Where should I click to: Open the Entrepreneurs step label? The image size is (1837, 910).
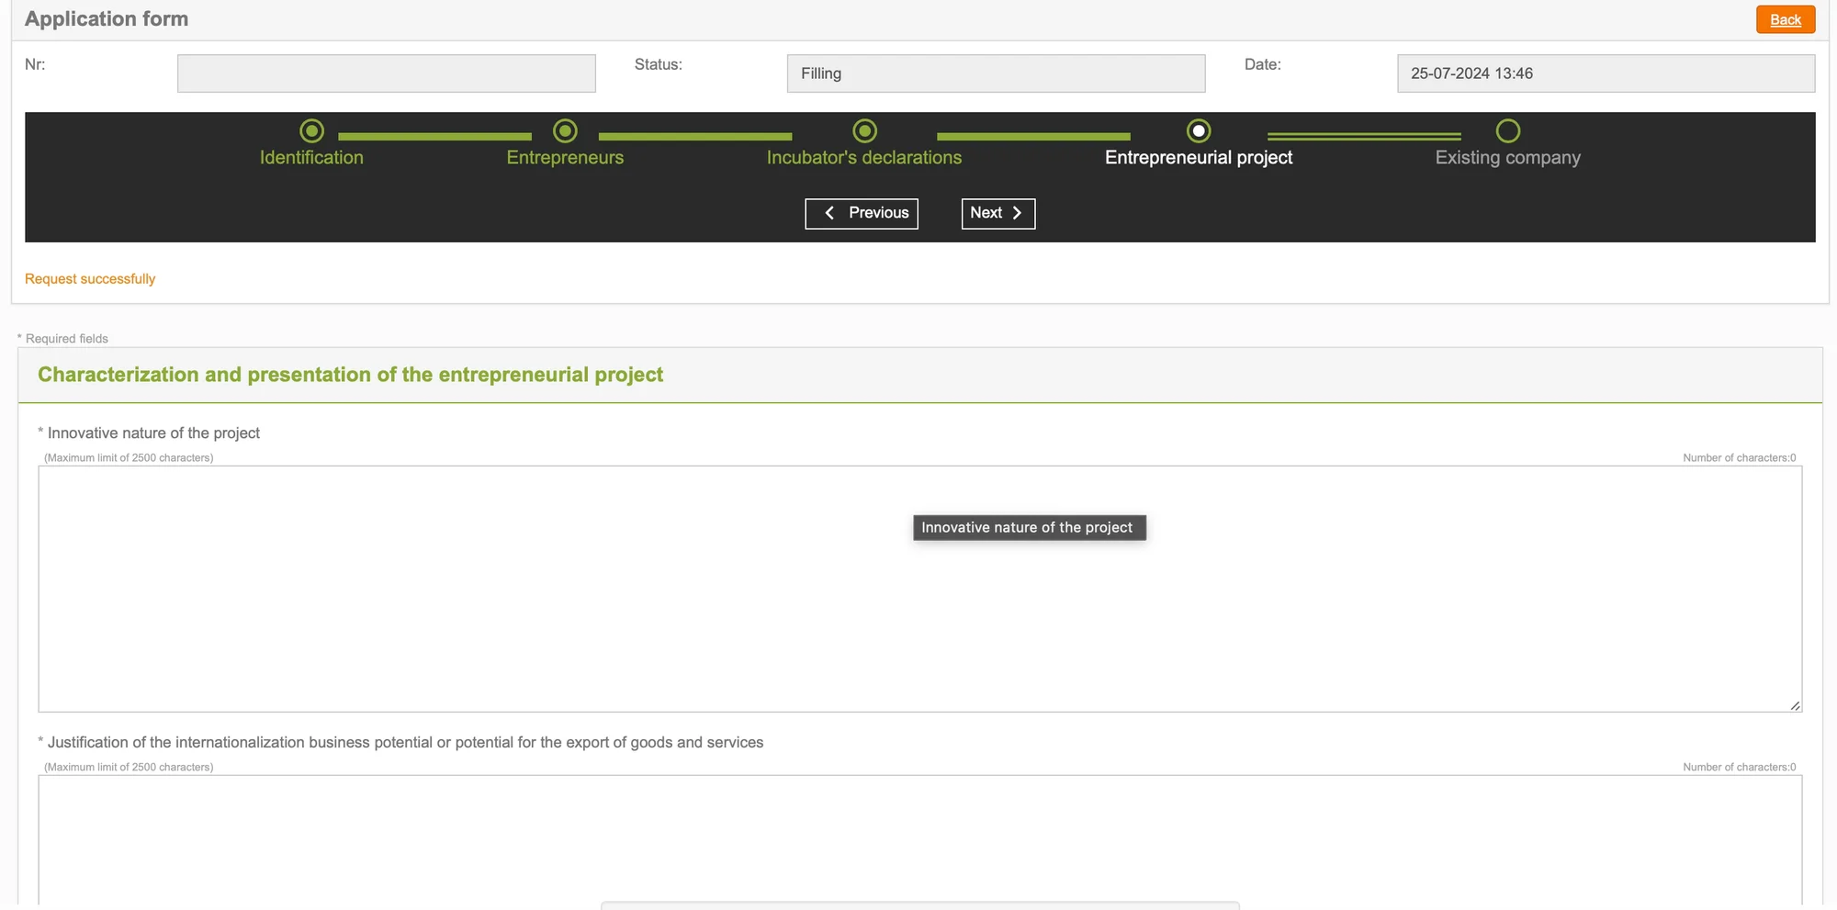click(565, 158)
